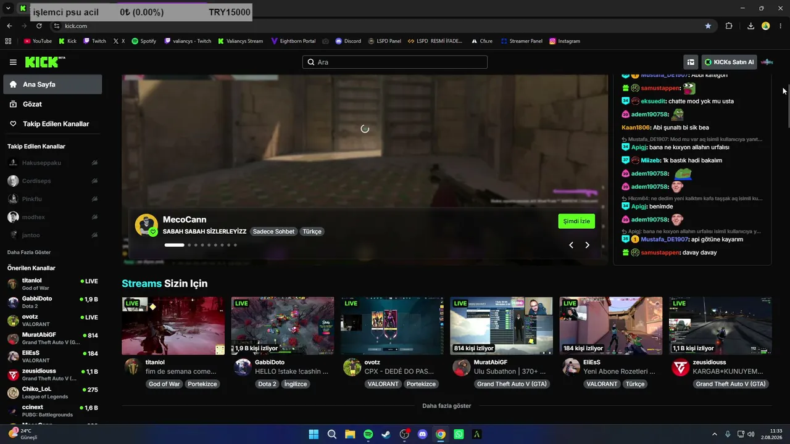Click the KICKs Satın Al button
Image resolution: width=790 pixels, height=444 pixels.
click(x=730, y=62)
